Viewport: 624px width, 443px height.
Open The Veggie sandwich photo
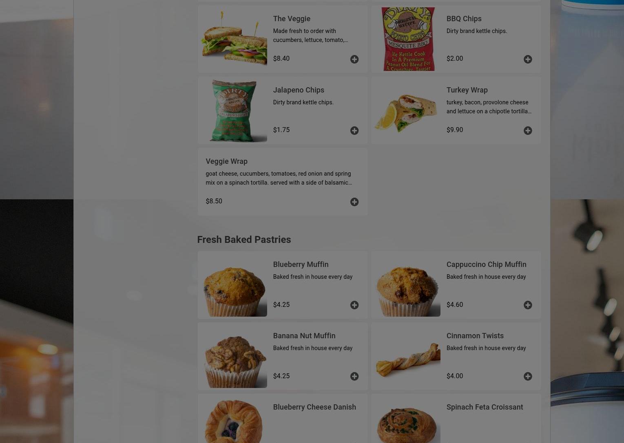(233, 39)
